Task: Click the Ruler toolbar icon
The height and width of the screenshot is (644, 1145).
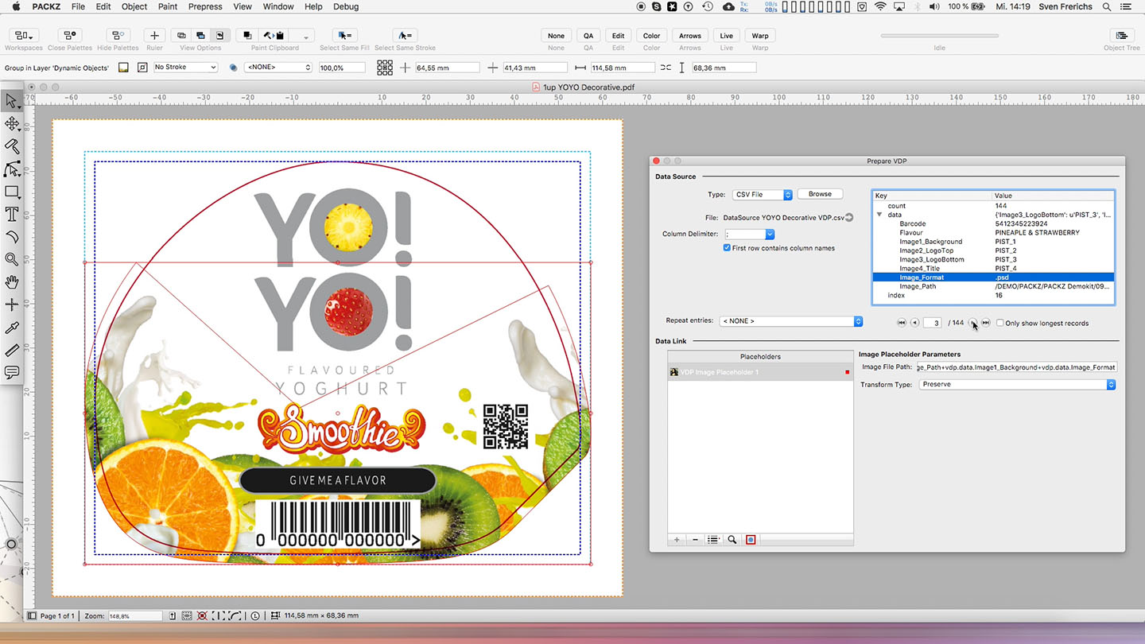Action: click(154, 36)
